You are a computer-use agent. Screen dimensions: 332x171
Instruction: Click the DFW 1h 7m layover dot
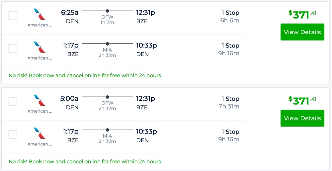click(107, 11)
